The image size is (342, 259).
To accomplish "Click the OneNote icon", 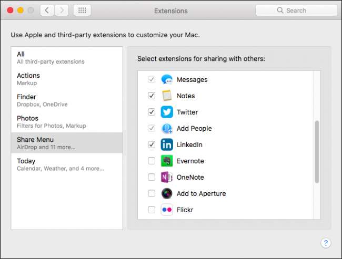I will point(167,178).
